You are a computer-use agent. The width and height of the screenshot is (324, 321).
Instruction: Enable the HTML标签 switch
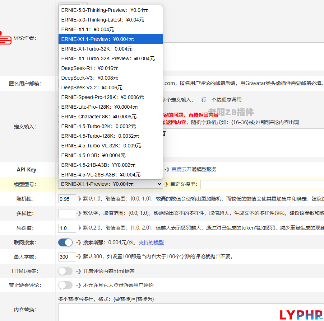[65, 271]
